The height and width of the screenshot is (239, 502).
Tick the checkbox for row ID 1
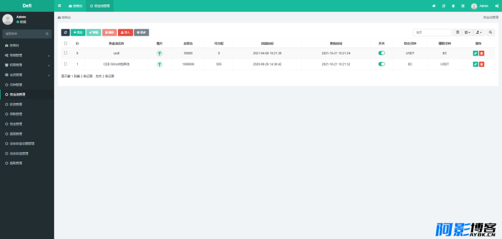[x=66, y=64]
